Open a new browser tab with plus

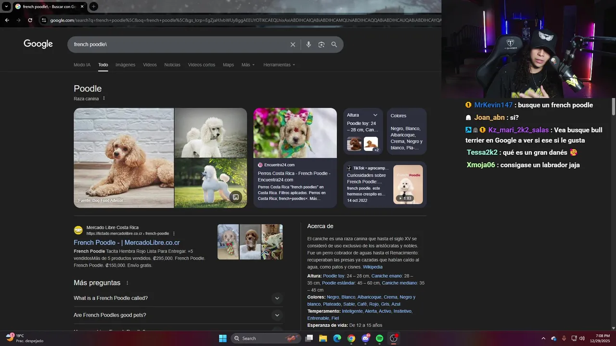coord(93,6)
